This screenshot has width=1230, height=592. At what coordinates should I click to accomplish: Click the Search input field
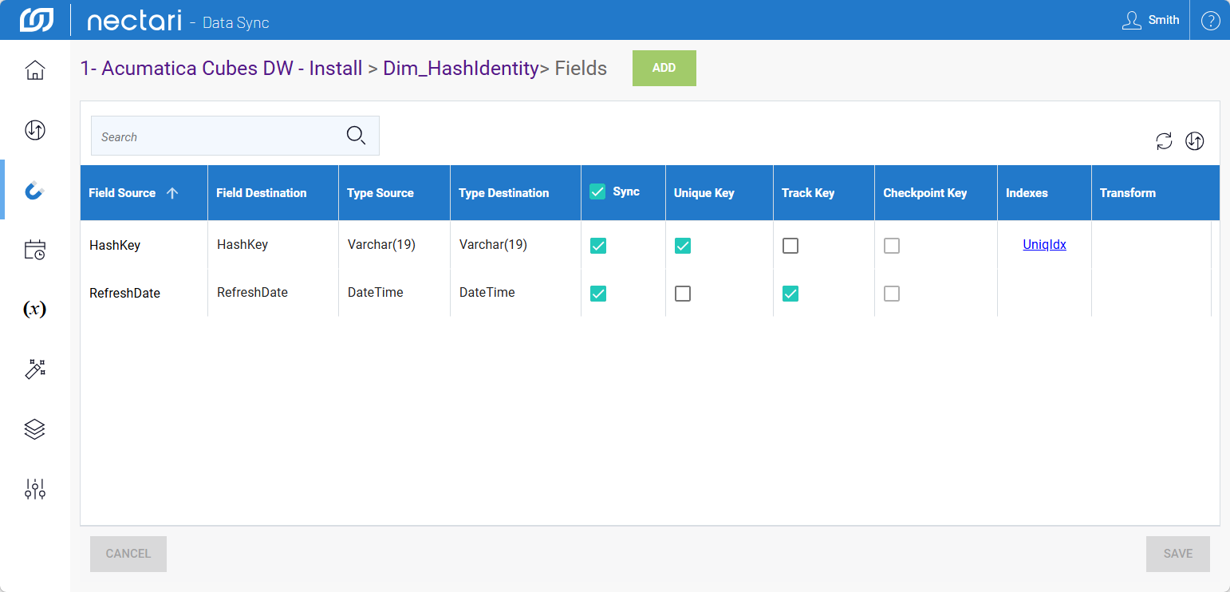click(x=235, y=136)
